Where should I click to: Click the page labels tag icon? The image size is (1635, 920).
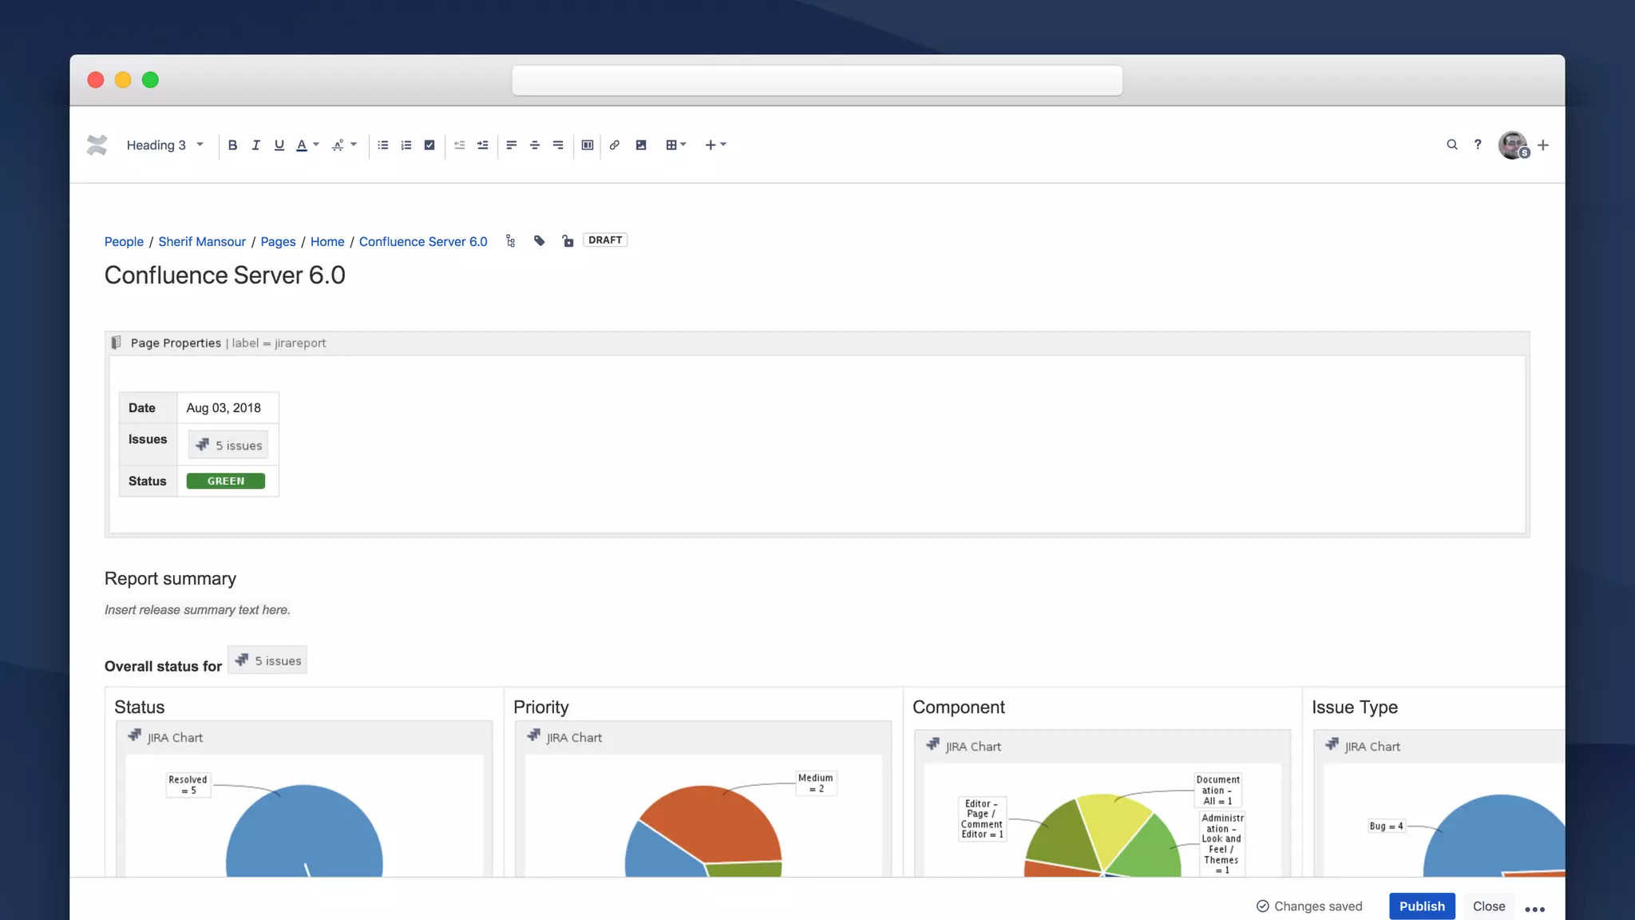[x=539, y=240]
